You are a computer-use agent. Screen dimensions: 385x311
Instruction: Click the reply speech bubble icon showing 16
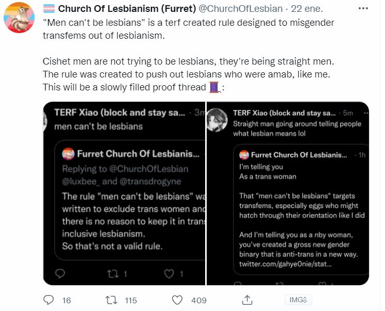(x=49, y=300)
